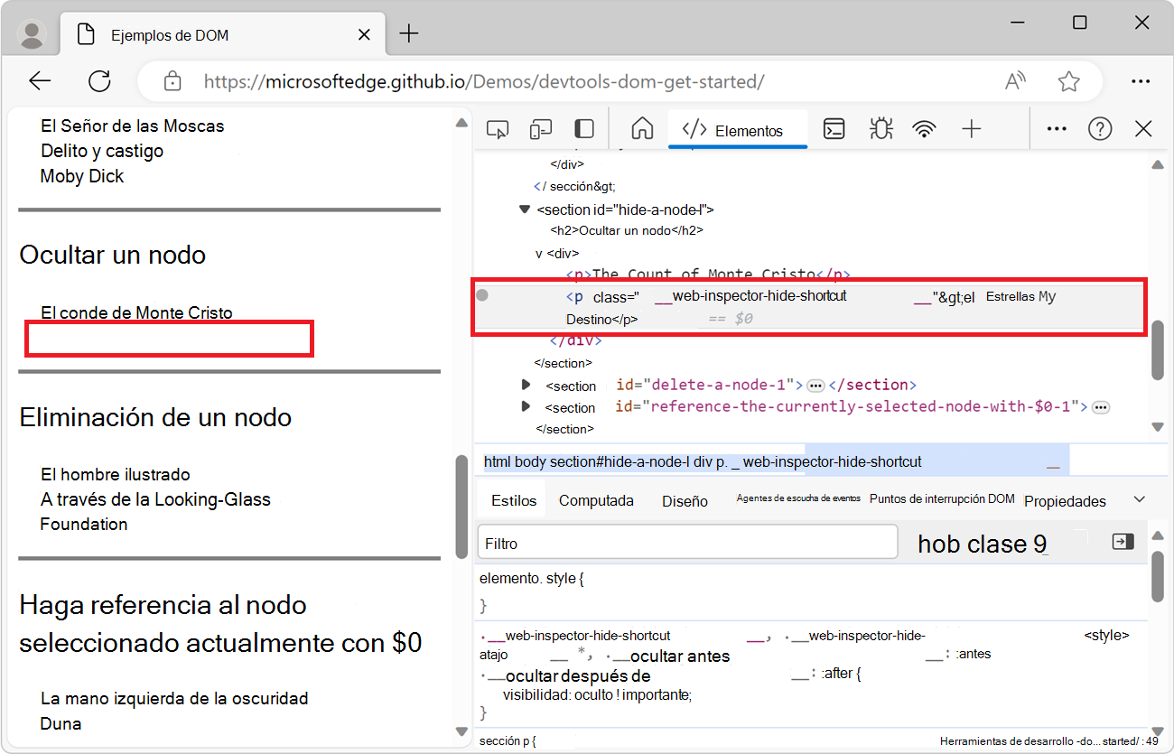Click the page scrollbar up arrow
Screen dimensions: 1174x754
coord(461,123)
